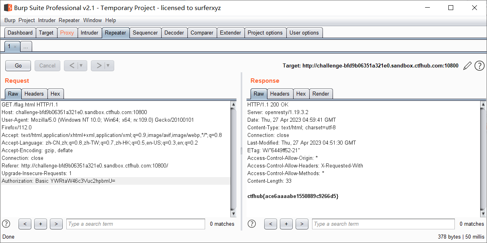
Task: Open Project options tab
Action: [x=265, y=33]
